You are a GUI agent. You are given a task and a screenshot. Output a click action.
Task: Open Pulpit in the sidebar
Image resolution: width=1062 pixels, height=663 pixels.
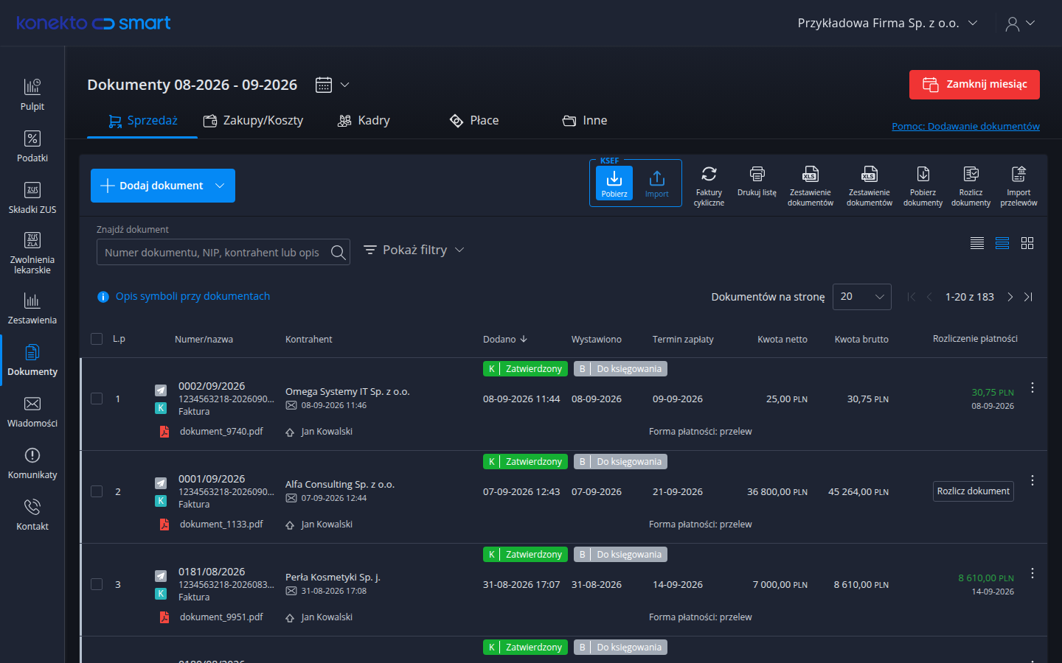[x=32, y=95]
